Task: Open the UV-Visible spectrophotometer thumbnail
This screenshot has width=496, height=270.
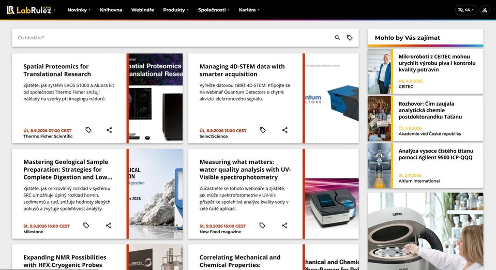Action: pos(332,194)
